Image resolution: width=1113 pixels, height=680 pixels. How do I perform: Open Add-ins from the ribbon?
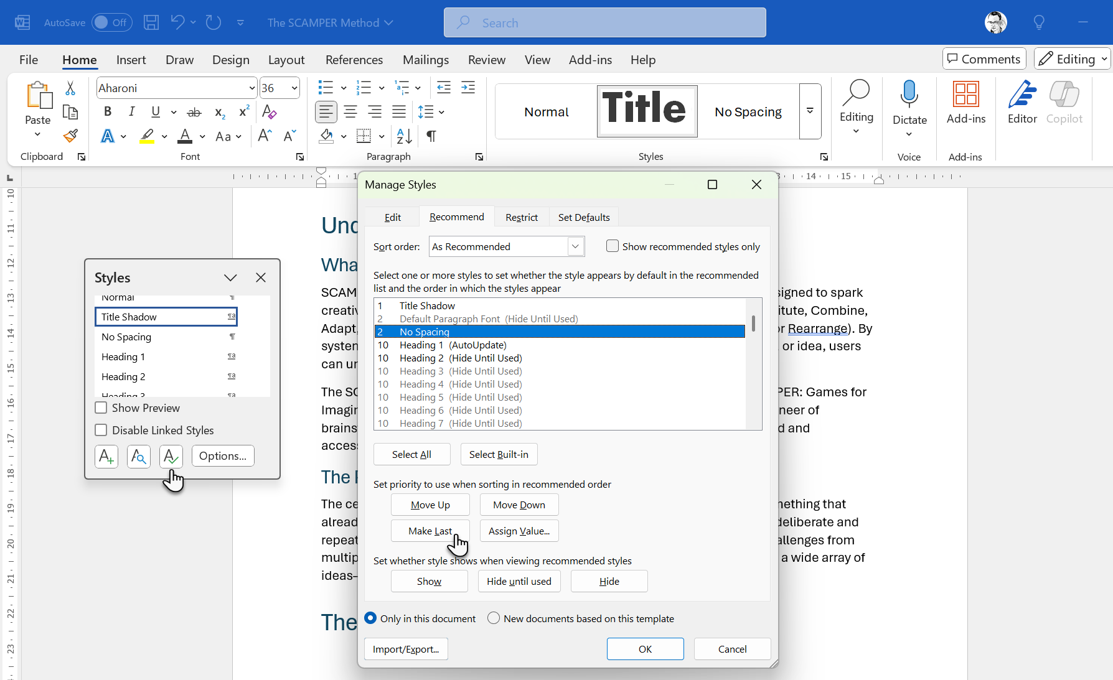966,103
